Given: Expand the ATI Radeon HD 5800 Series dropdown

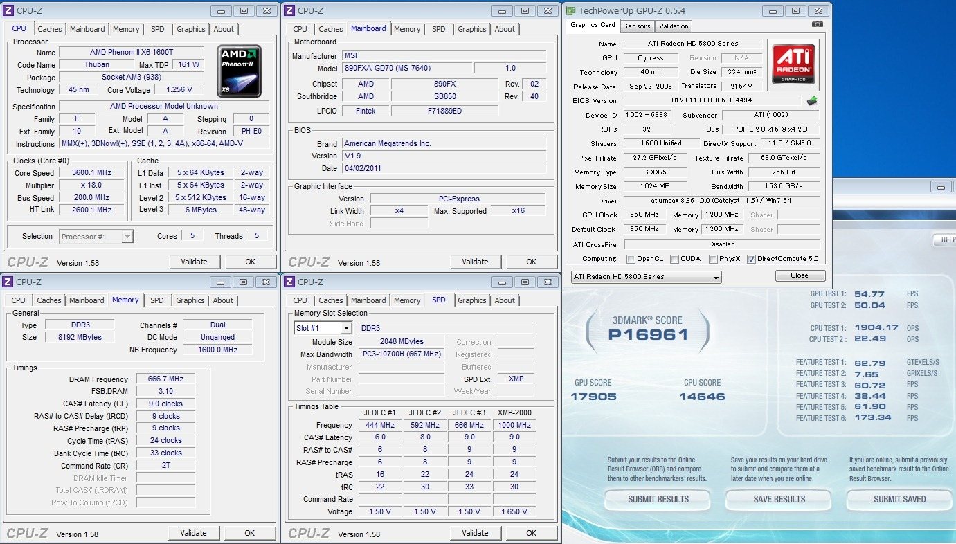Looking at the screenshot, I should point(646,277).
